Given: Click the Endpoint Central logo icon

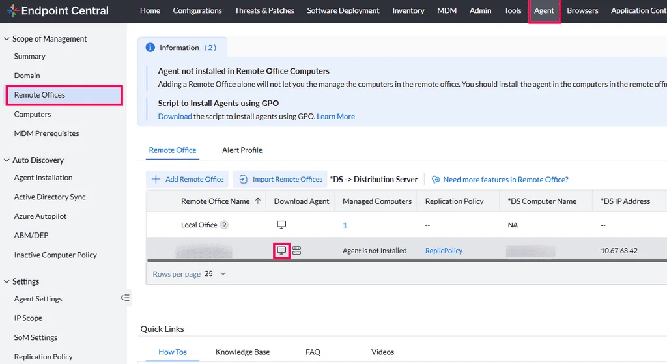Looking at the screenshot, I should pyautogui.click(x=12, y=10).
